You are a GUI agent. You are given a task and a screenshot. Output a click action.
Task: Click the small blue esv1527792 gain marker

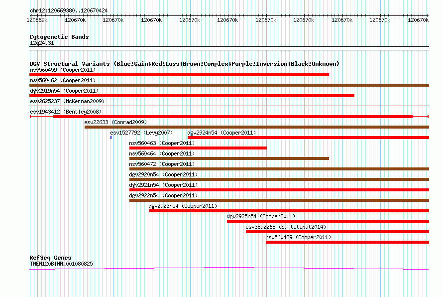click(x=111, y=138)
